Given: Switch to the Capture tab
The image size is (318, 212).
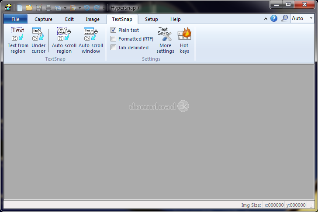Looking at the screenshot, I should [x=43, y=19].
